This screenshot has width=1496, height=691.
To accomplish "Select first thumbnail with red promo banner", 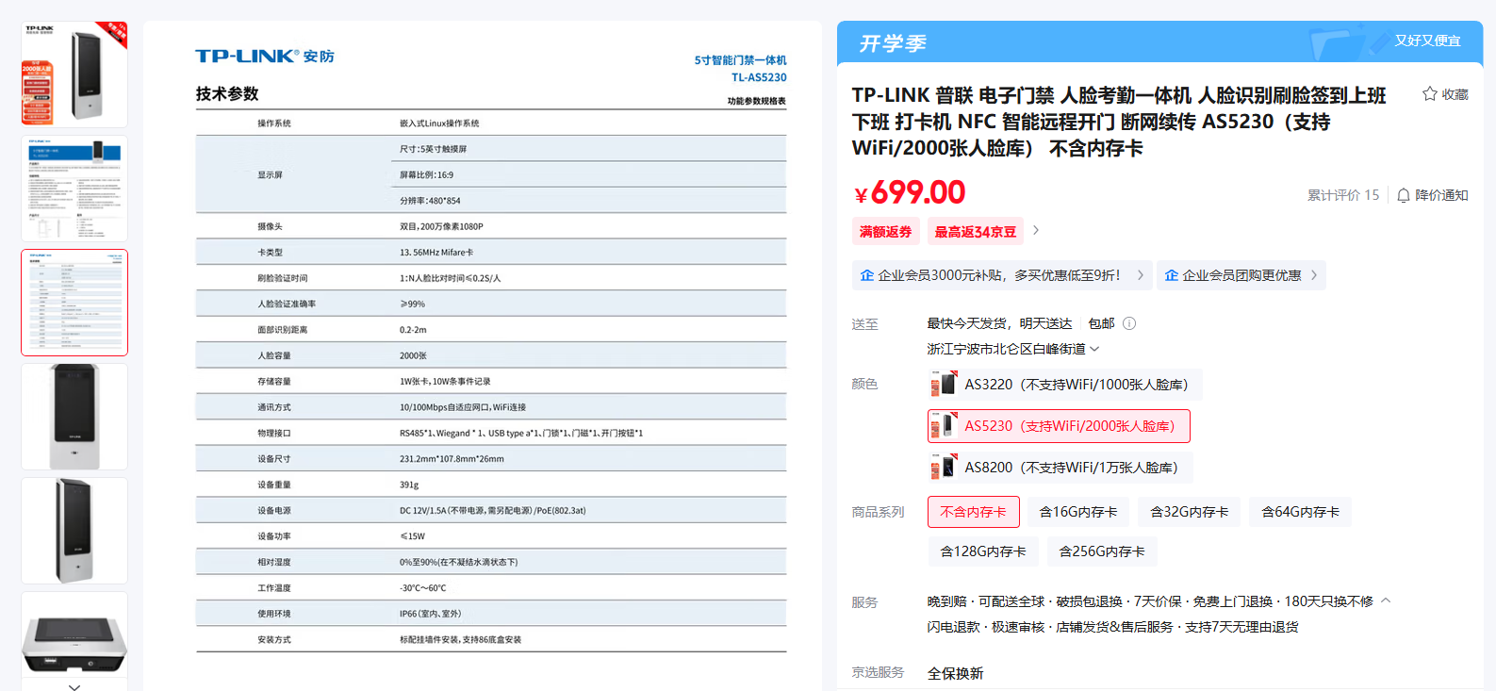I will pyautogui.click(x=74, y=74).
